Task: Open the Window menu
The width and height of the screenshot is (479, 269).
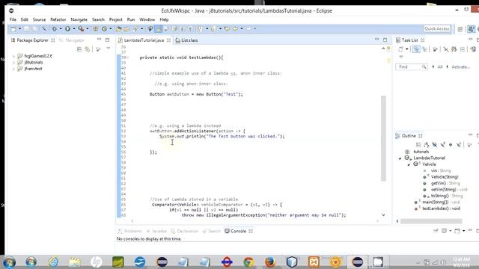Action: pos(147,19)
